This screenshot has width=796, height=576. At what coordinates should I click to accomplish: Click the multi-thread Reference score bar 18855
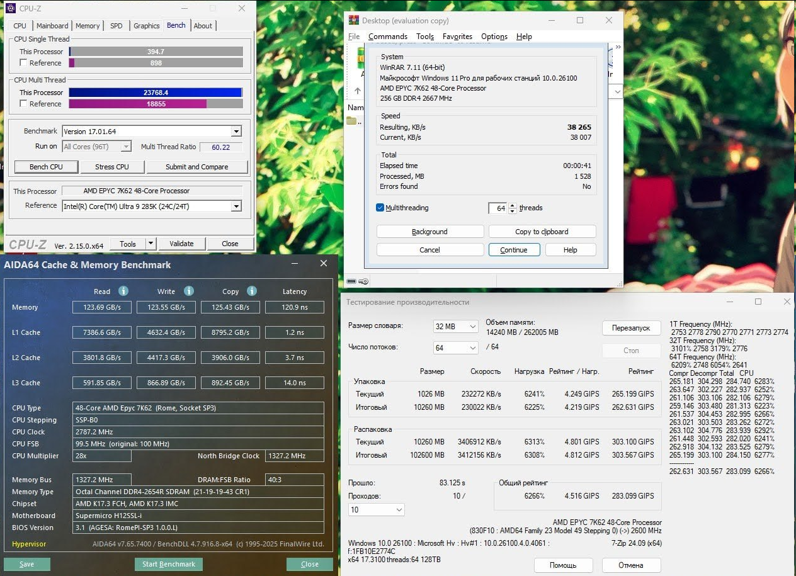(x=156, y=104)
